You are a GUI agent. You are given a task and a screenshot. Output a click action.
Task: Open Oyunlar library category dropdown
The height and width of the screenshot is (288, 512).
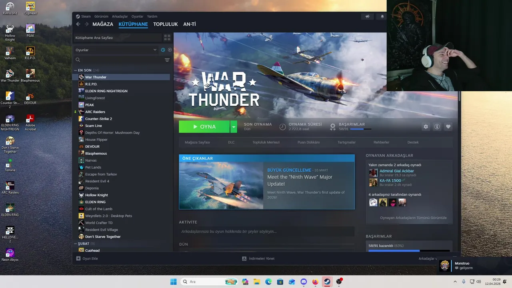click(x=116, y=50)
